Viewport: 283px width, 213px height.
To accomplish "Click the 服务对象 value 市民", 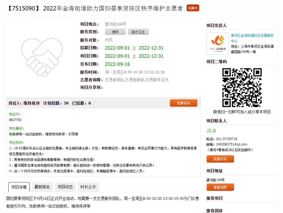I will (x=109, y=40).
